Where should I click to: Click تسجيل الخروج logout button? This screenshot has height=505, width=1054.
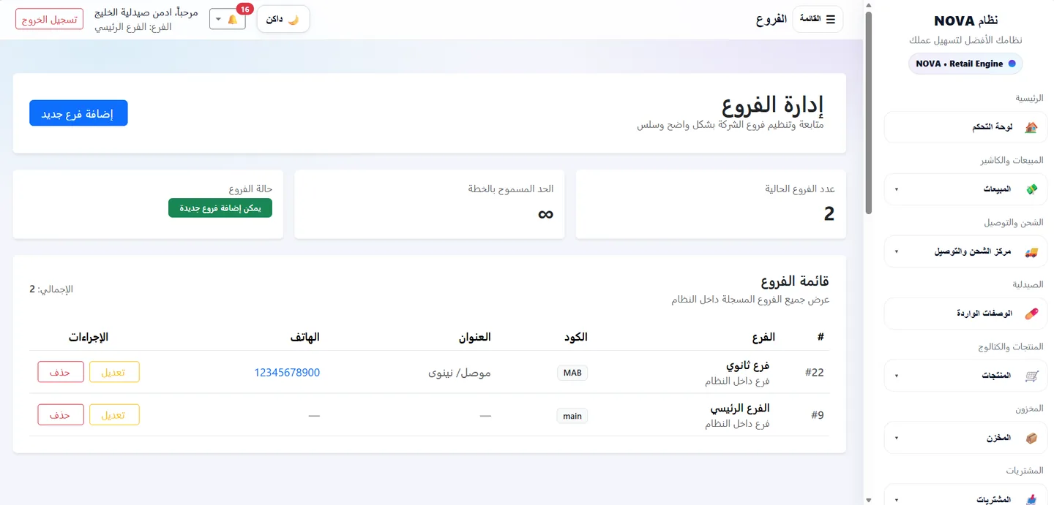click(49, 20)
